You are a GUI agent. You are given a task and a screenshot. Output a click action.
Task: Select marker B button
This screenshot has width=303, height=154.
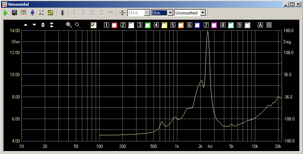(269, 25)
